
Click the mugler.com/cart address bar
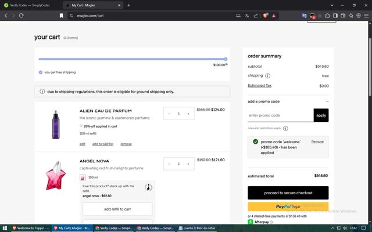pyautogui.click(x=152, y=16)
